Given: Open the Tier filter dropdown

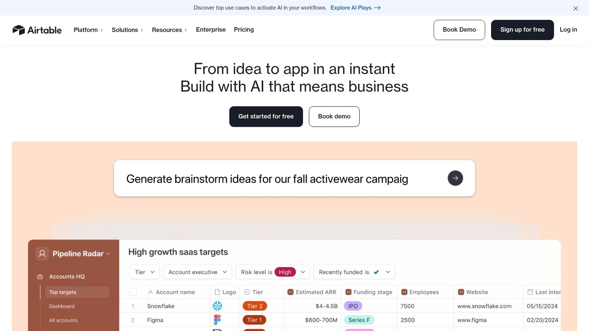Looking at the screenshot, I should (144, 272).
